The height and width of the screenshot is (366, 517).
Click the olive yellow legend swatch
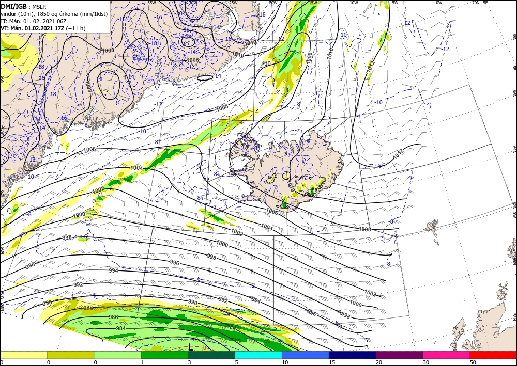(x=70, y=355)
